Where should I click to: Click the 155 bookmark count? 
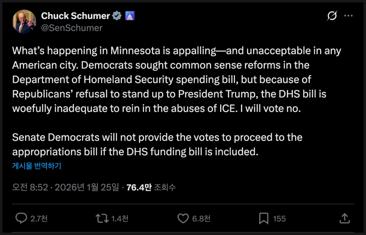[x=279, y=219]
